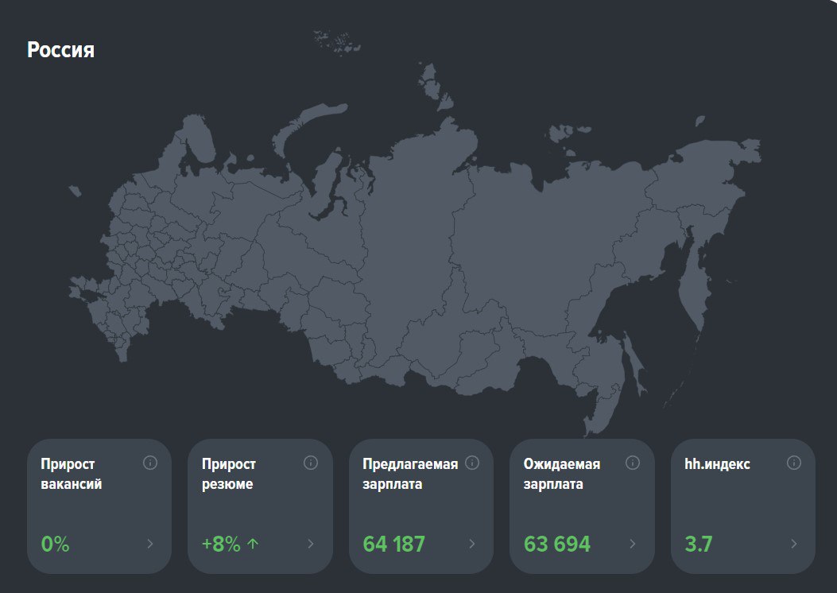The height and width of the screenshot is (593, 837).
Task: Expand Предлагаемая зарплата with chevron arrow
Action: click(x=472, y=545)
